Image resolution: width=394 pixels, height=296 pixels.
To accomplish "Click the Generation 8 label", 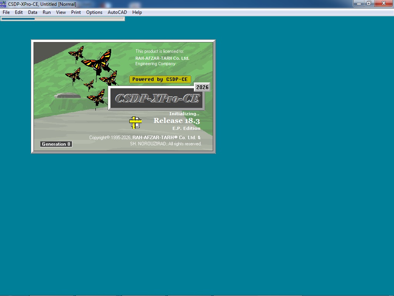I will 56,144.
